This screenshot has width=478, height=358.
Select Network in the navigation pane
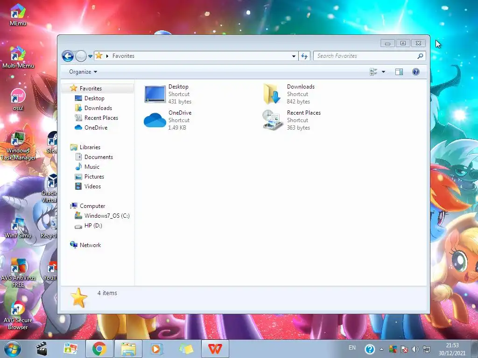[x=90, y=245]
